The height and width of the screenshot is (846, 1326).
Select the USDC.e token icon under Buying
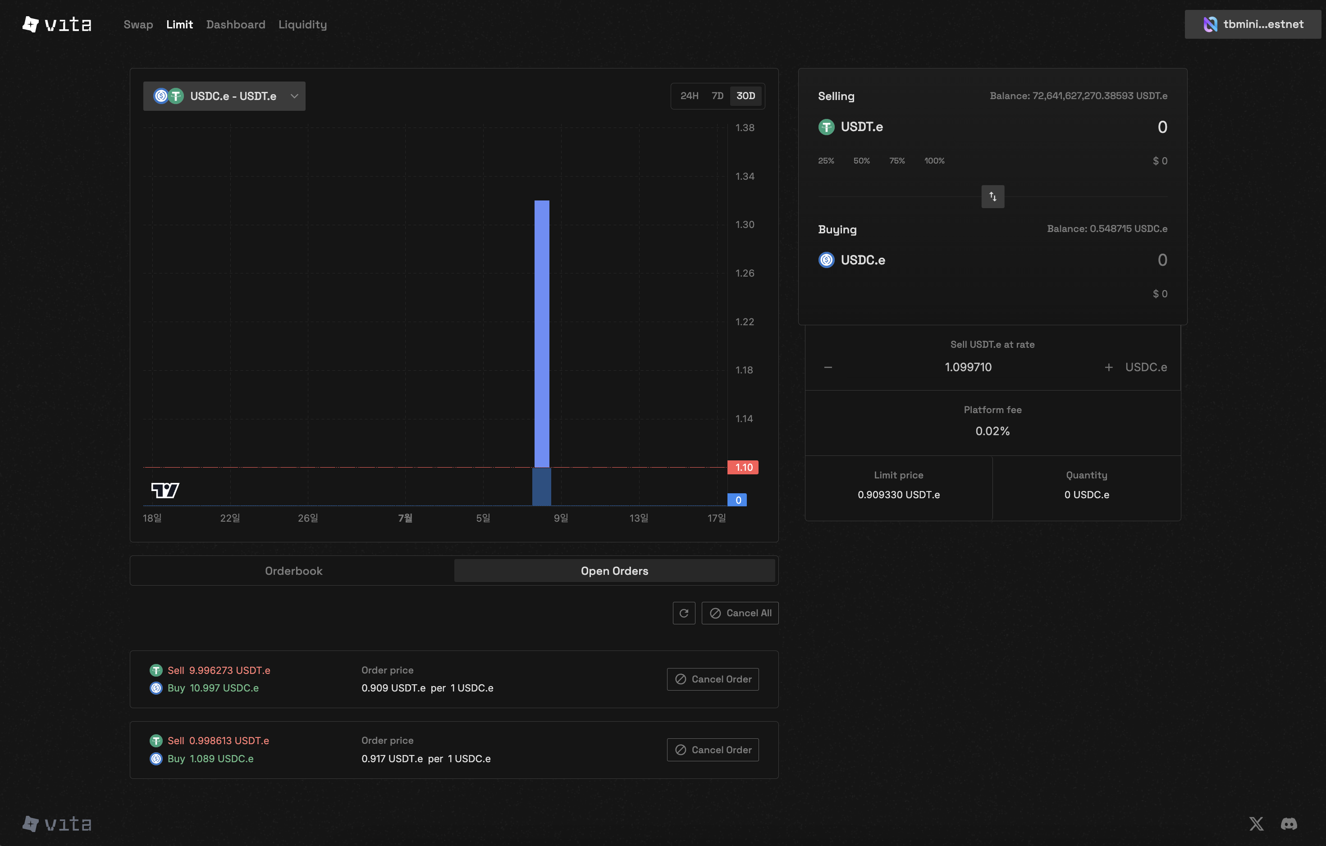tap(826, 260)
